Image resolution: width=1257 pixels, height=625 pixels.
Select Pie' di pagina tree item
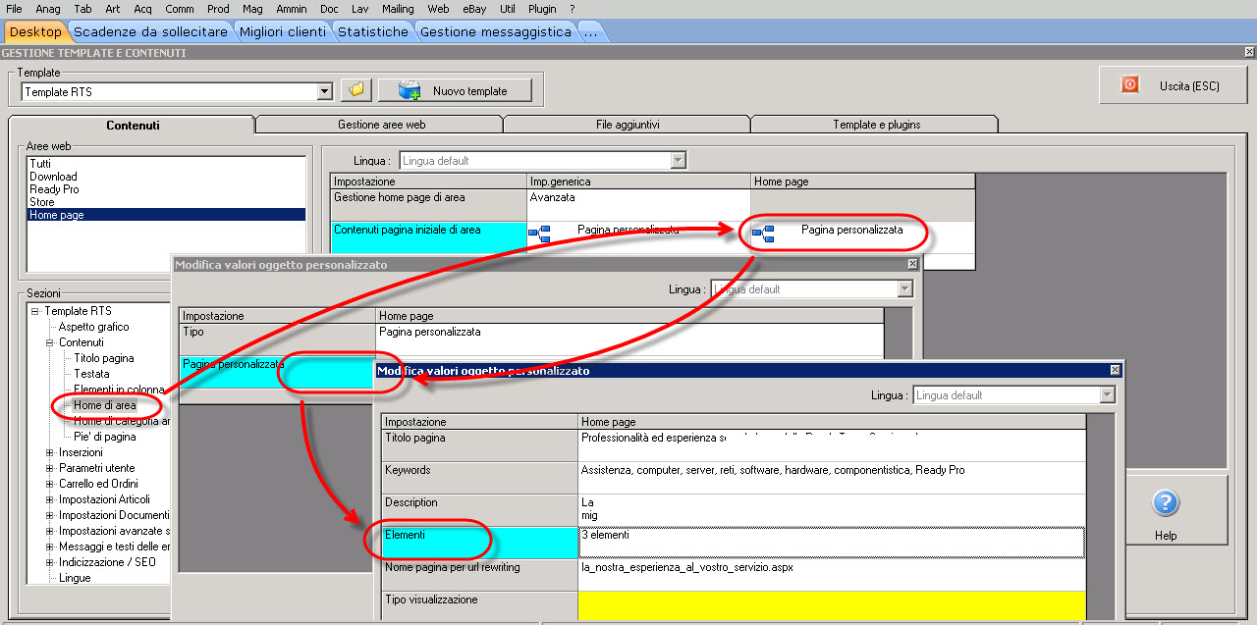click(x=105, y=437)
